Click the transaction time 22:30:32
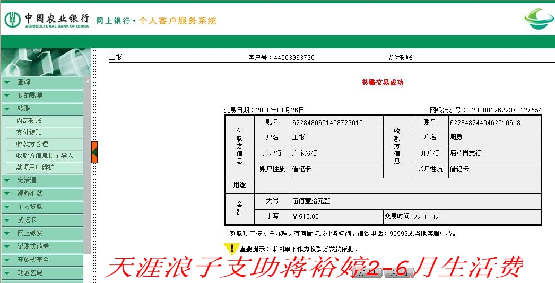 pyautogui.click(x=426, y=217)
